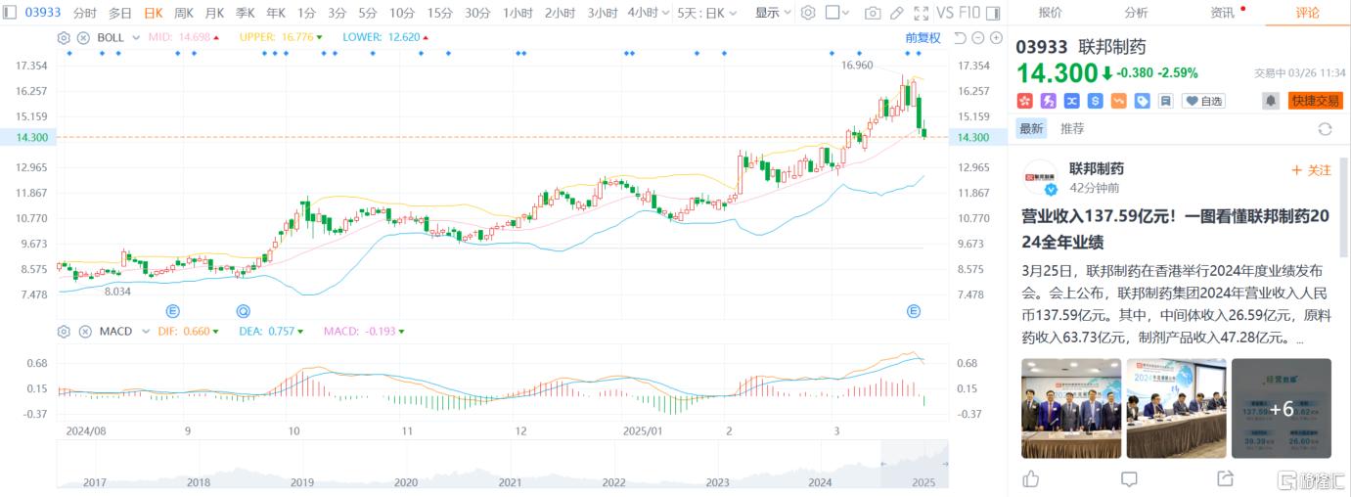1351x497 pixels.
Task: Open the notes icon beside 自选
Action: pyautogui.click(x=1165, y=101)
